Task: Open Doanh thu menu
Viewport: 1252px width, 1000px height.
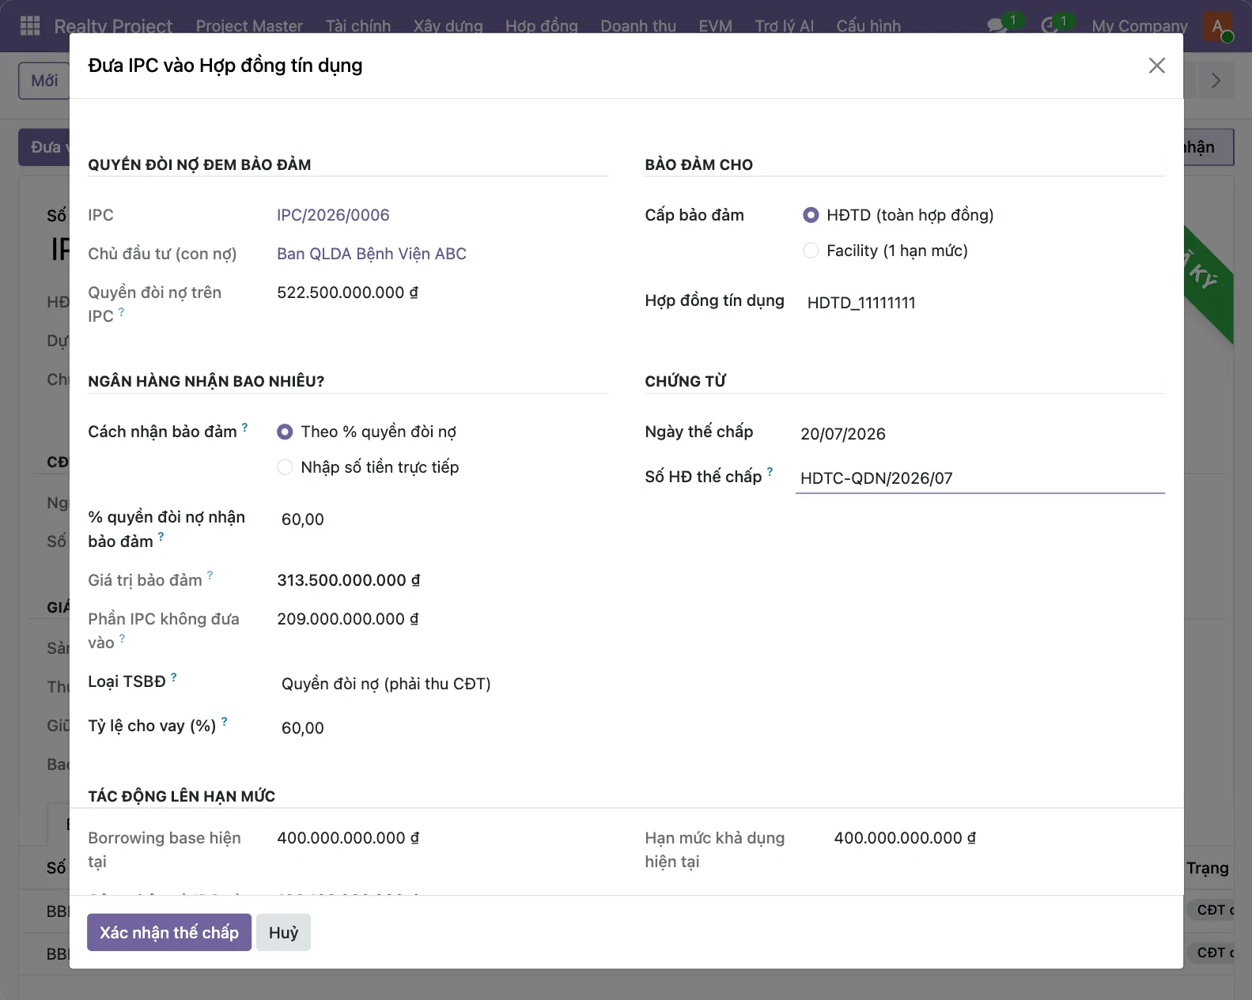Action: pos(638,26)
